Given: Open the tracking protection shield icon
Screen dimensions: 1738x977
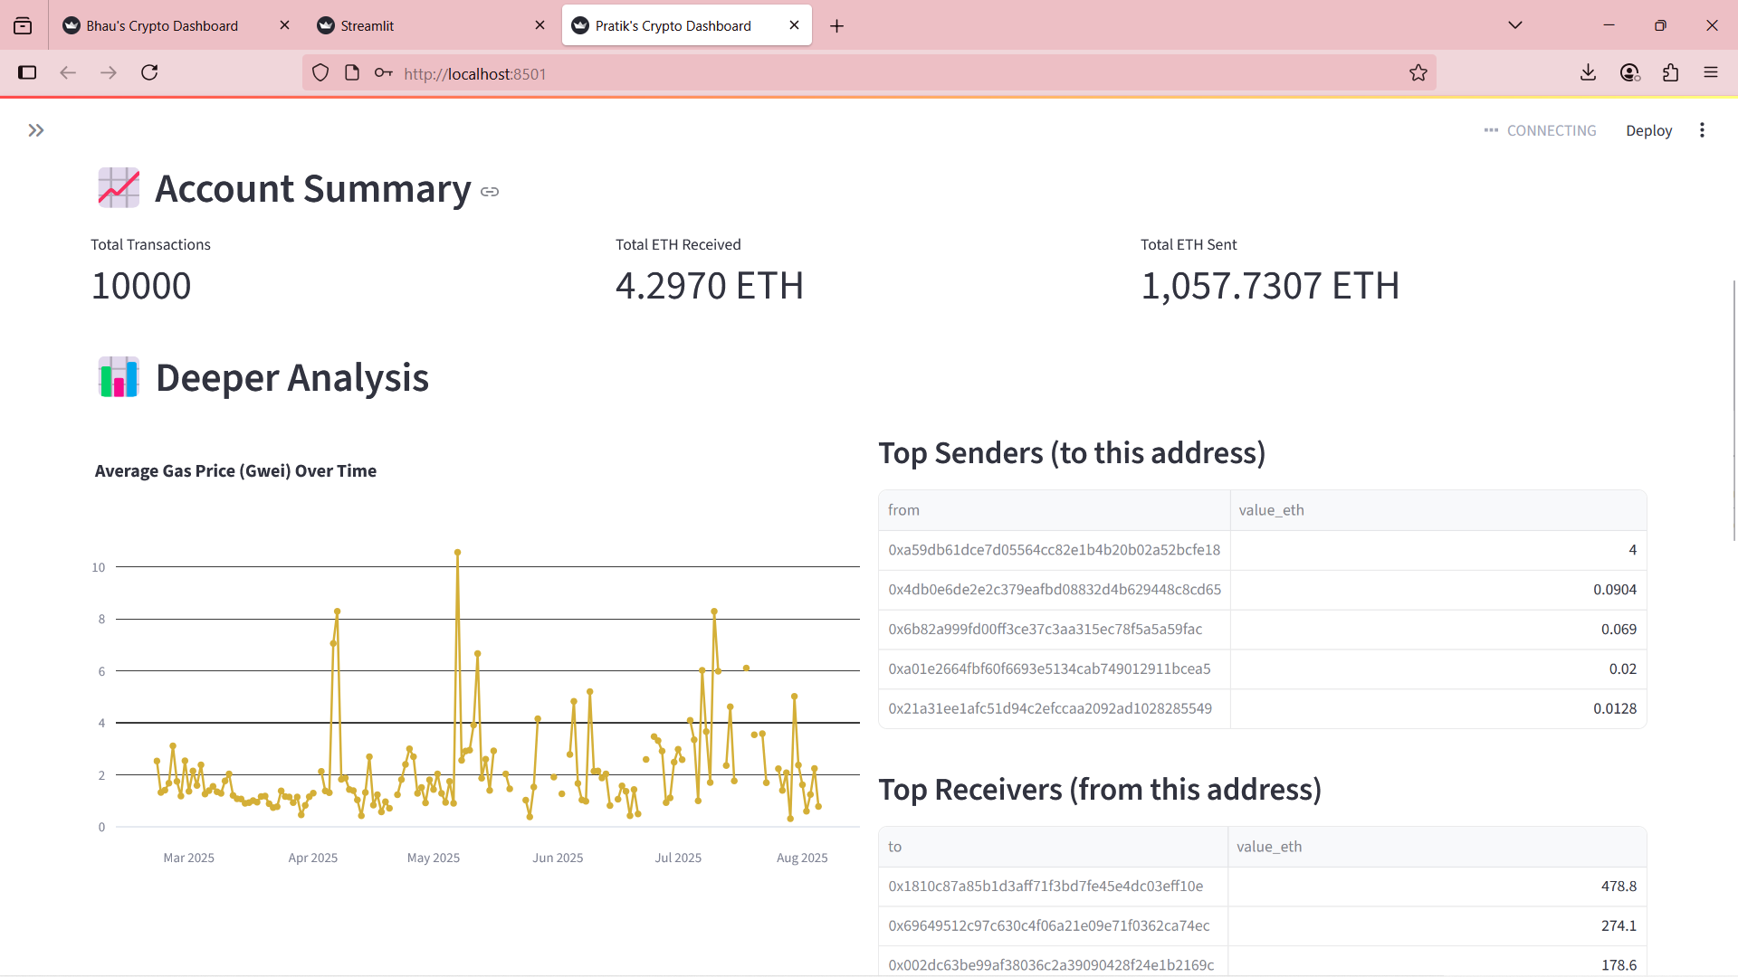Looking at the screenshot, I should pos(320,72).
